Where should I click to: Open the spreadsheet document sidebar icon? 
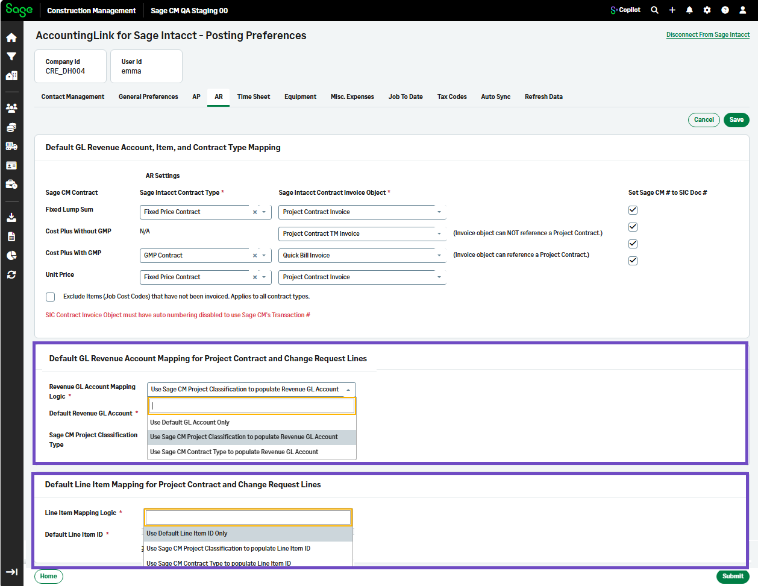tap(11, 236)
